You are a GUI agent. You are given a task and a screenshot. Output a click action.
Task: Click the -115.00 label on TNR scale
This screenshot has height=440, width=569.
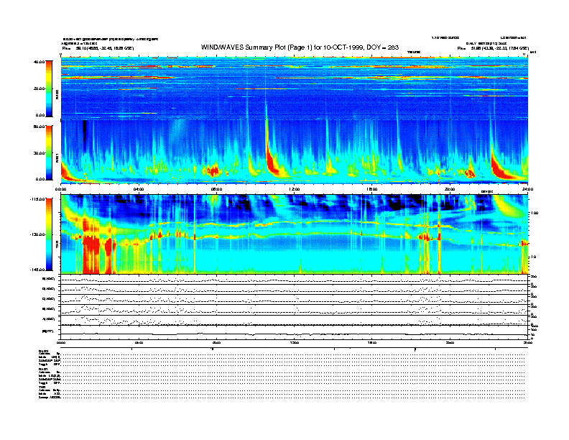[38, 199]
